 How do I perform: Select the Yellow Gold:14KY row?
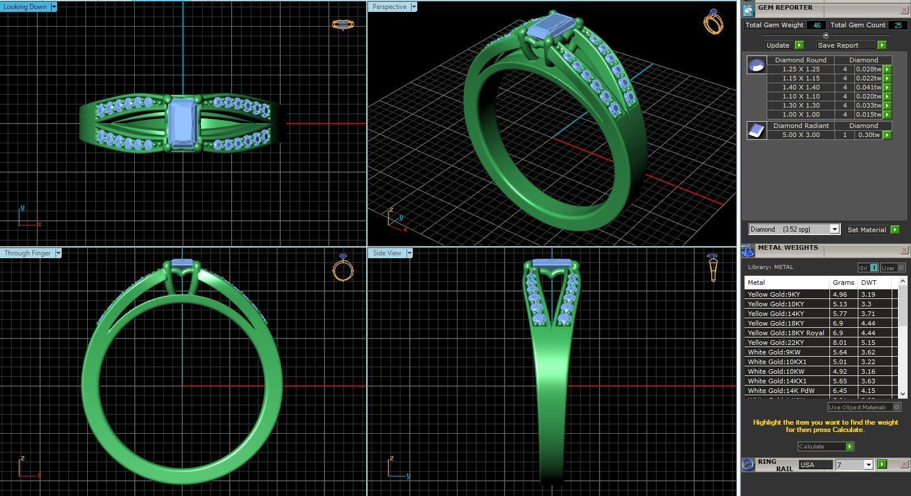[x=821, y=314]
